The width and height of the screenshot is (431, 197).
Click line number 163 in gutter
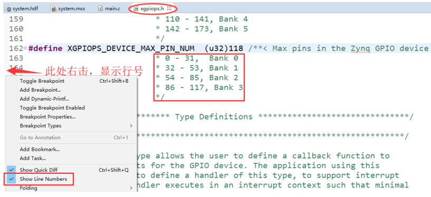click(x=16, y=58)
